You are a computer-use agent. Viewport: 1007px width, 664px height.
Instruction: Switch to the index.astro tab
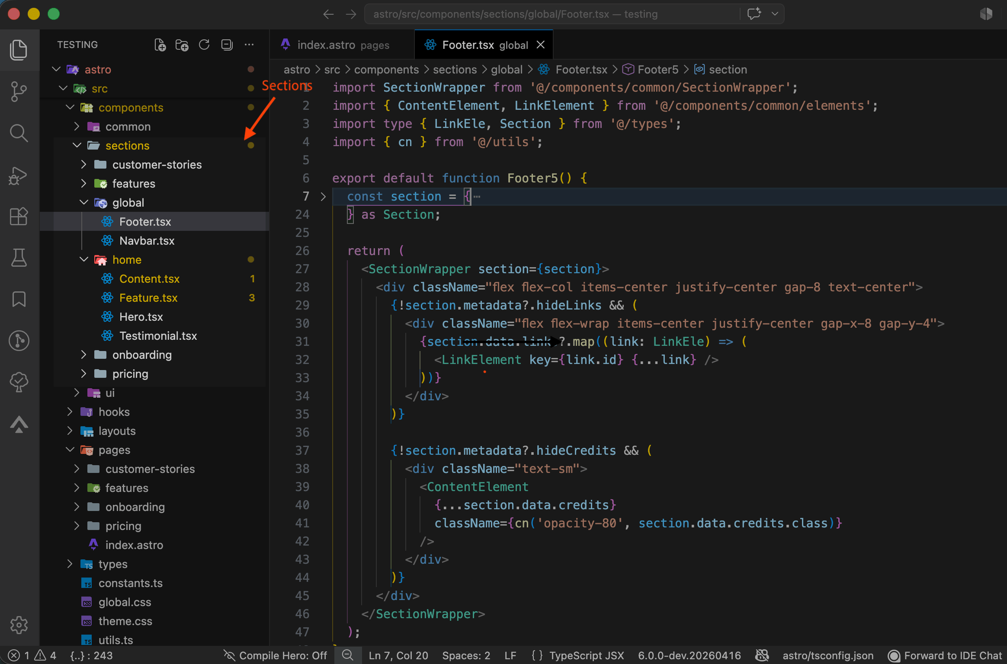click(342, 45)
